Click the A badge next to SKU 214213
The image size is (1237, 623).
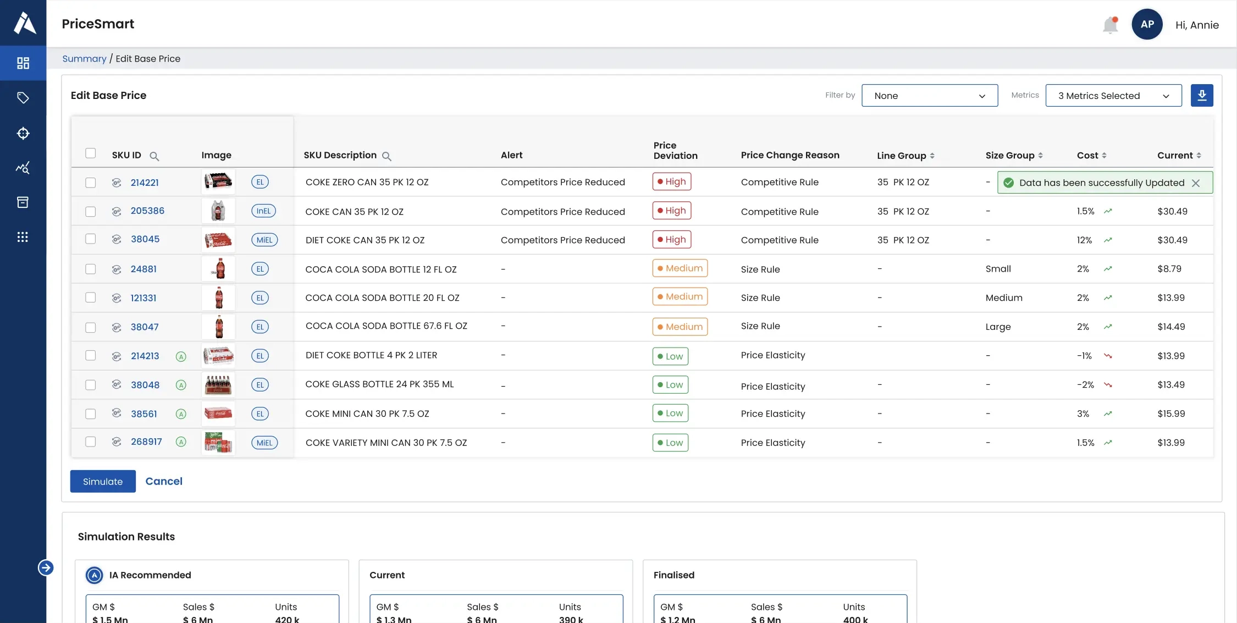181,356
